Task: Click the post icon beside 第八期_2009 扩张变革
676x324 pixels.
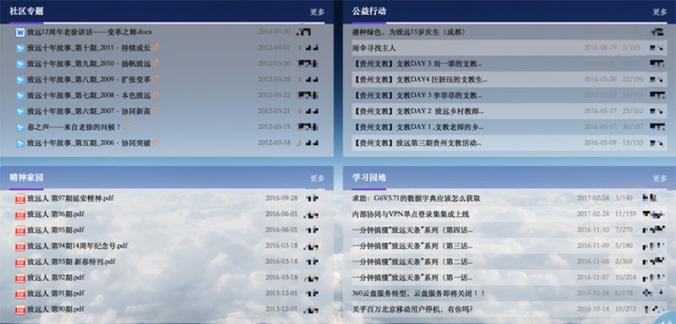Action: coord(20,79)
